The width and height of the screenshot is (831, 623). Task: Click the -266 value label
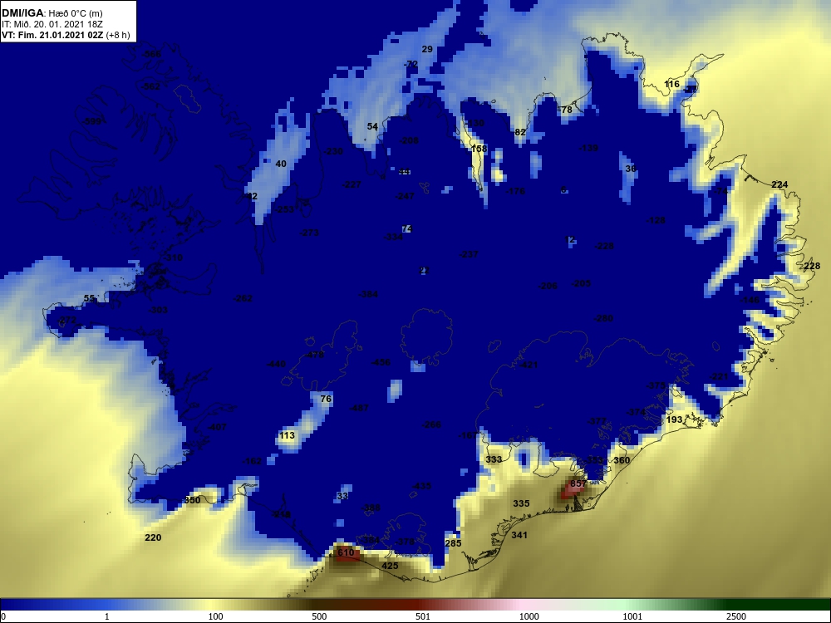(431, 424)
